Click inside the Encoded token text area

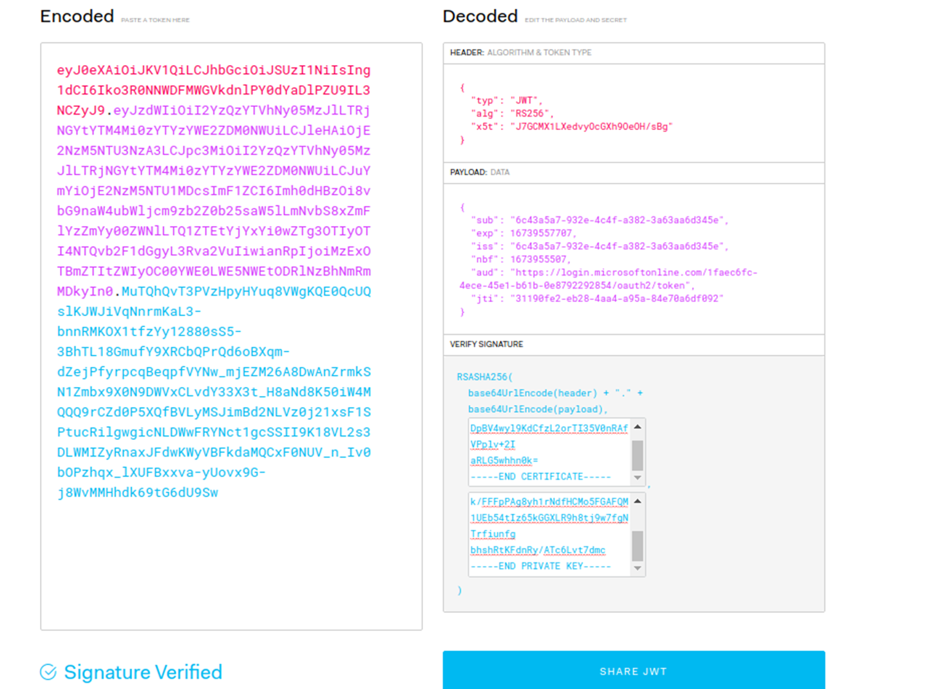(x=231, y=336)
